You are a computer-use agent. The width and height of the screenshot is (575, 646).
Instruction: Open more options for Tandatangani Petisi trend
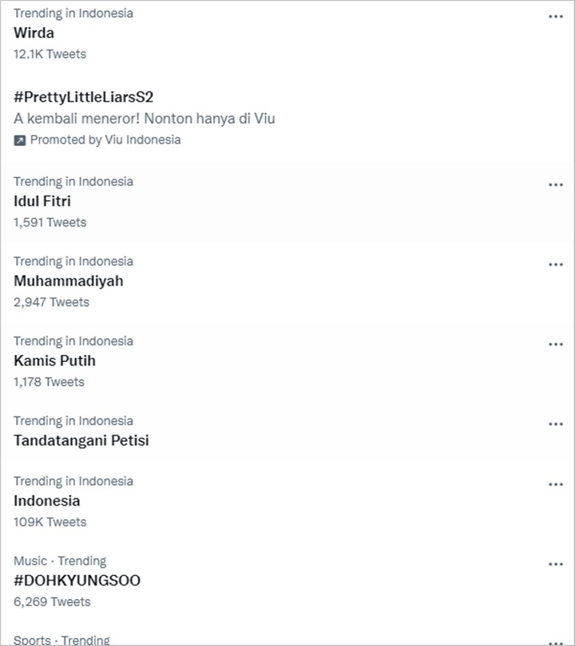(556, 424)
